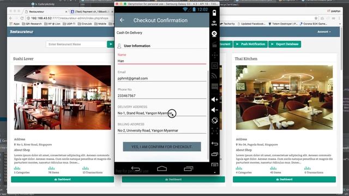Open the Genymotion GPS widget
The height and width of the screenshot is (196, 349).
coord(214,23)
